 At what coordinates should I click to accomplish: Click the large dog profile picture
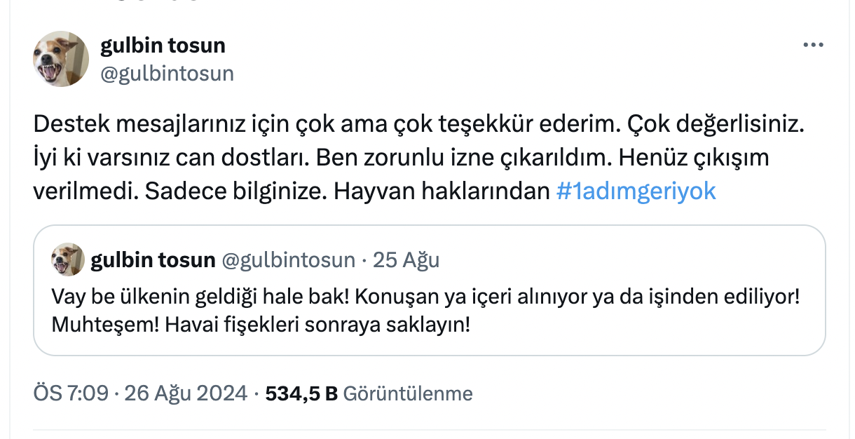[x=61, y=59]
